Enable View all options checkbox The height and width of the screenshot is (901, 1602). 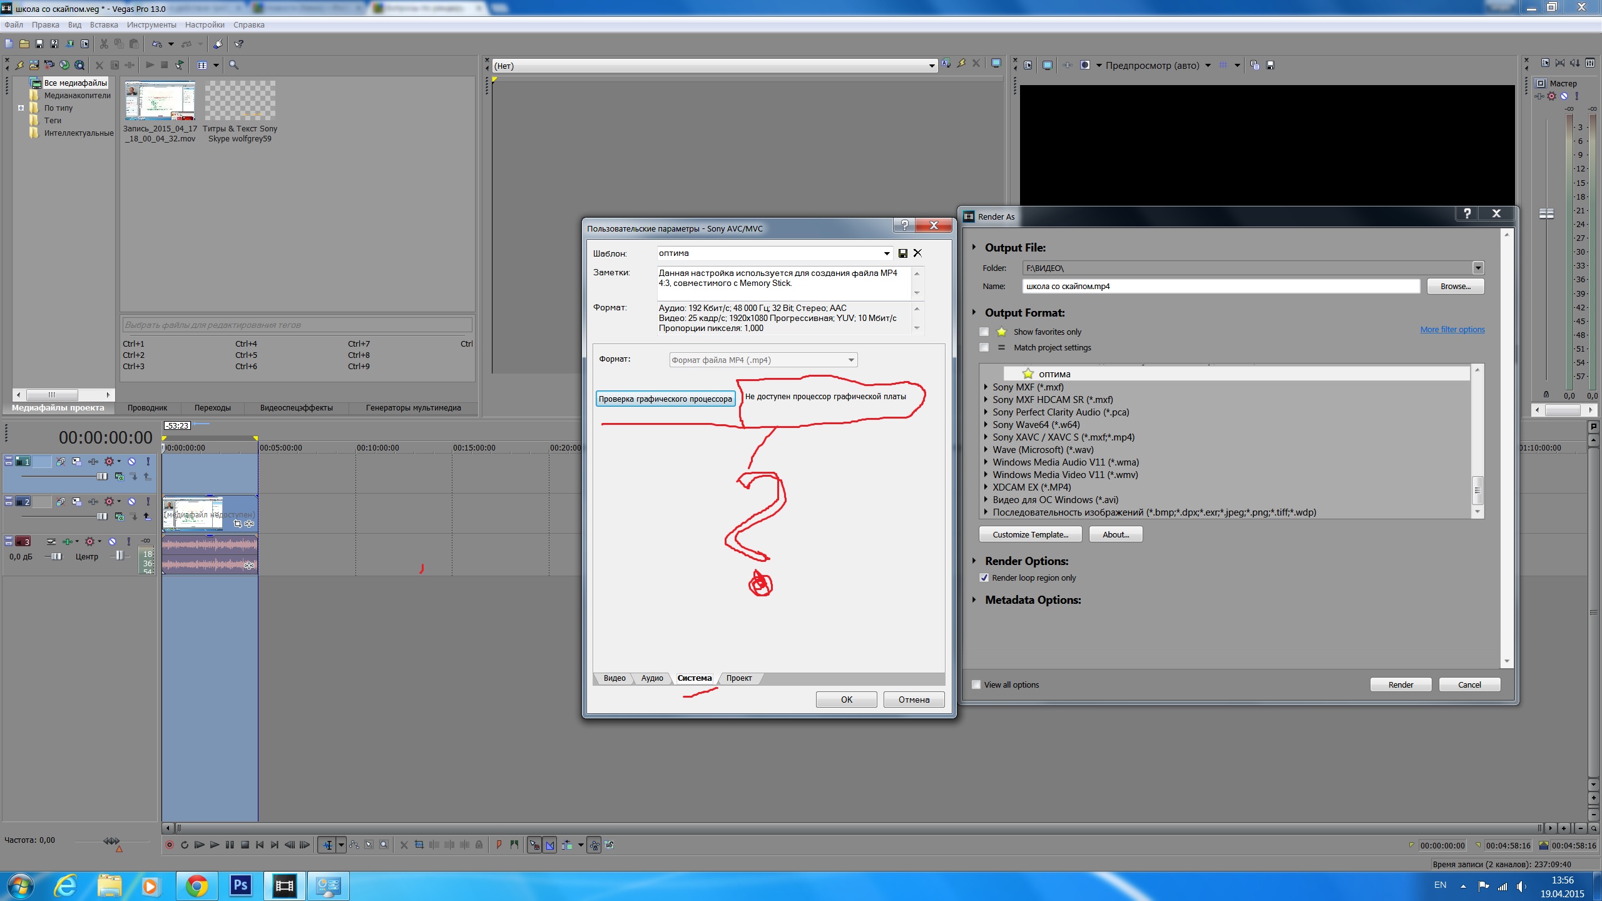coord(976,685)
